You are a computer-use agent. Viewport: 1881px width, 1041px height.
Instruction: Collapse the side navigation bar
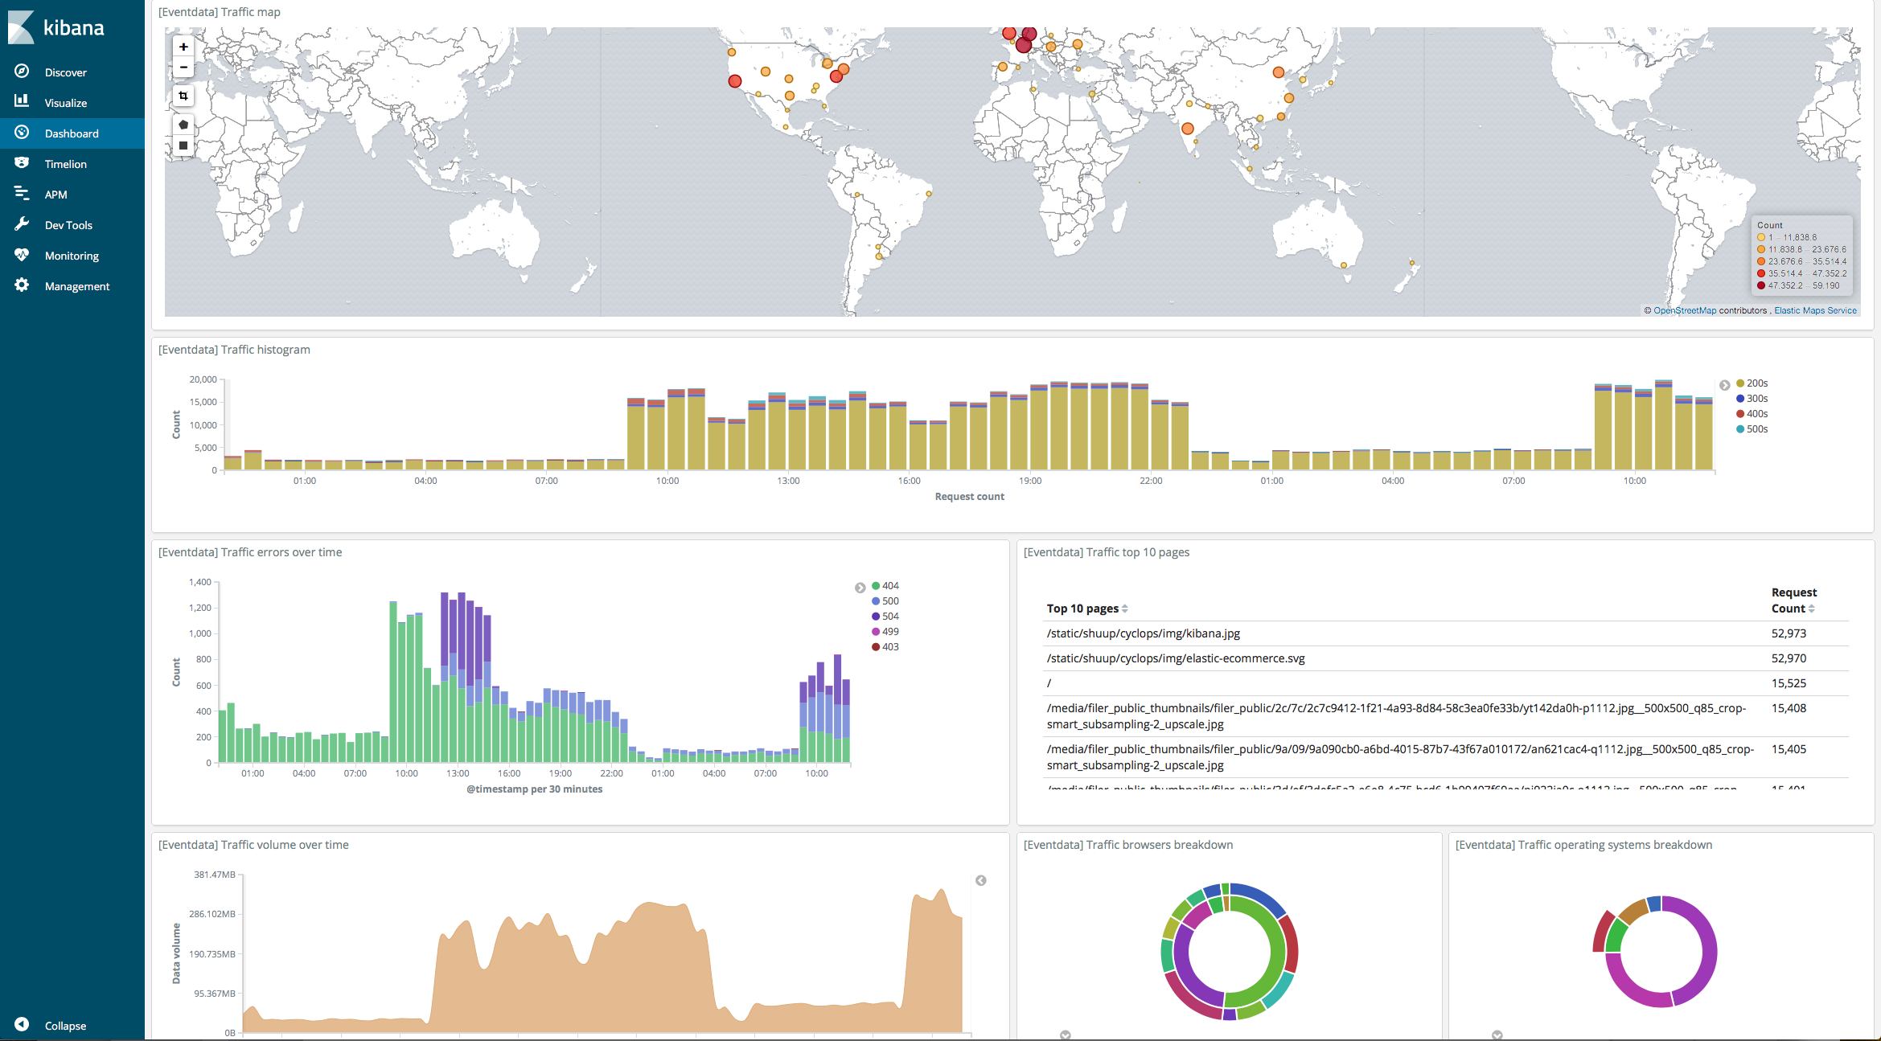[64, 1026]
